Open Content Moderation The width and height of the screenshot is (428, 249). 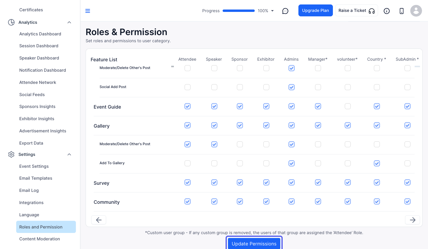[x=40, y=239]
